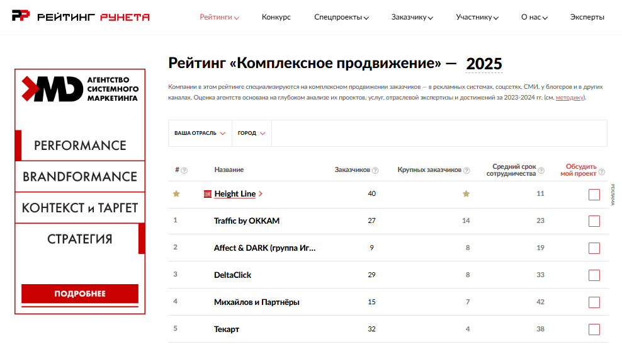Click value 42 in Михайлов и Партнёры row
This screenshot has height=344, width=622.
[540, 302]
